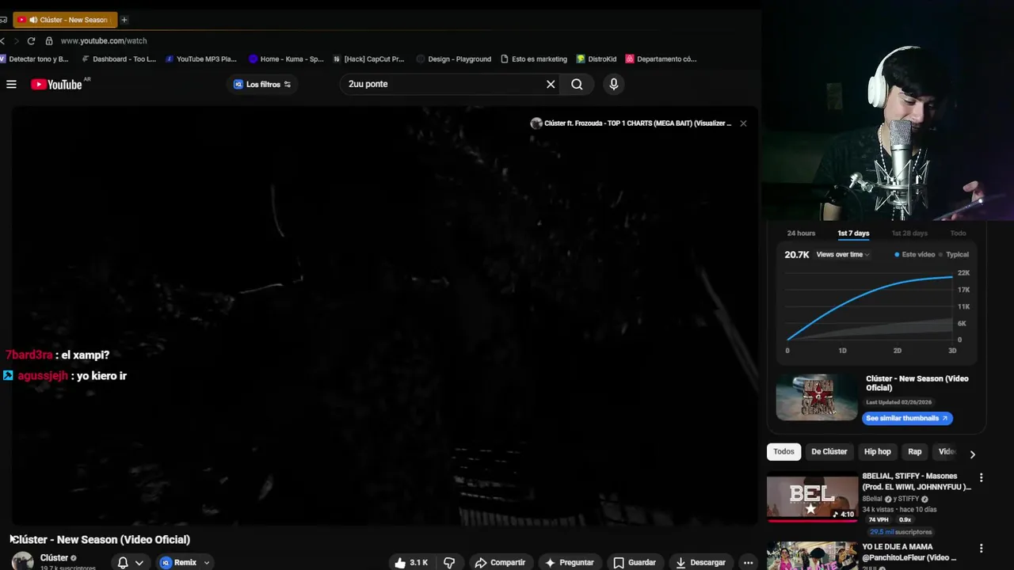This screenshot has width=1014, height=570.
Task: Click the TOP 1 CHARTS (MEGA BAIT) title
Action: pyautogui.click(x=638, y=123)
